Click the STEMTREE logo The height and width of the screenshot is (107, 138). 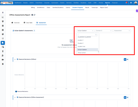pos(7,3)
